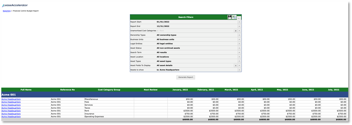Screen dimensions: 352x125
Task: Click the Report End date 12/31/2022
Action: click(163, 26)
